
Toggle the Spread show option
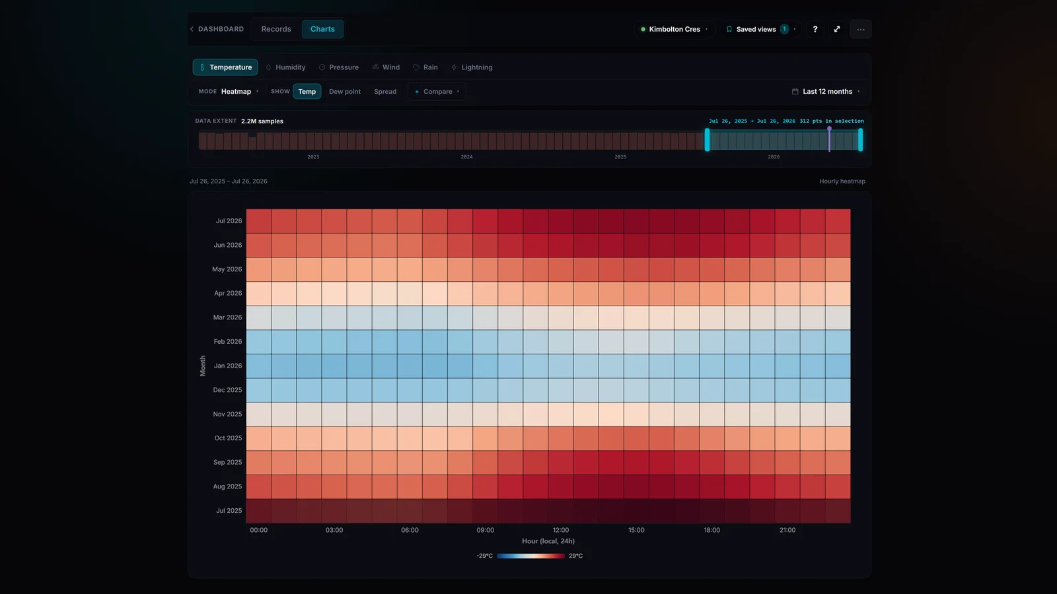[x=385, y=92]
